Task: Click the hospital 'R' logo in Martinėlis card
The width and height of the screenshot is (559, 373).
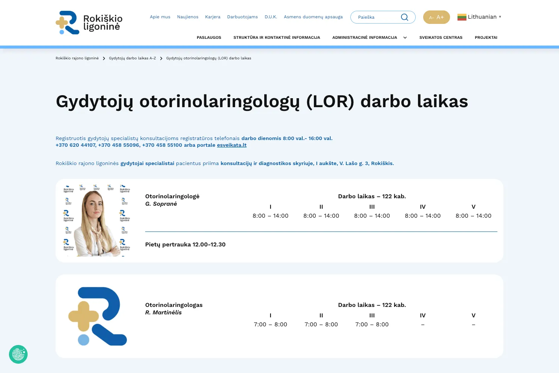Action: pyautogui.click(x=97, y=316)
